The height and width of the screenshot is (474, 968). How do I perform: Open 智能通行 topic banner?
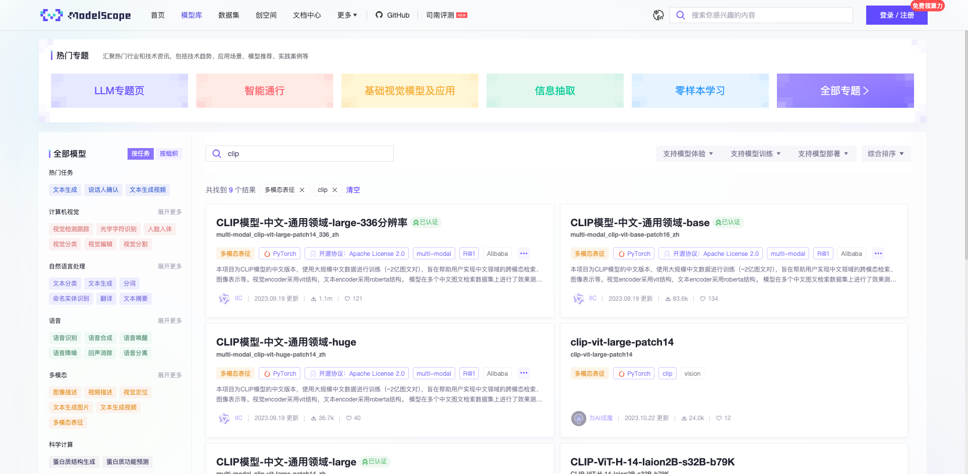click(265, 91)
